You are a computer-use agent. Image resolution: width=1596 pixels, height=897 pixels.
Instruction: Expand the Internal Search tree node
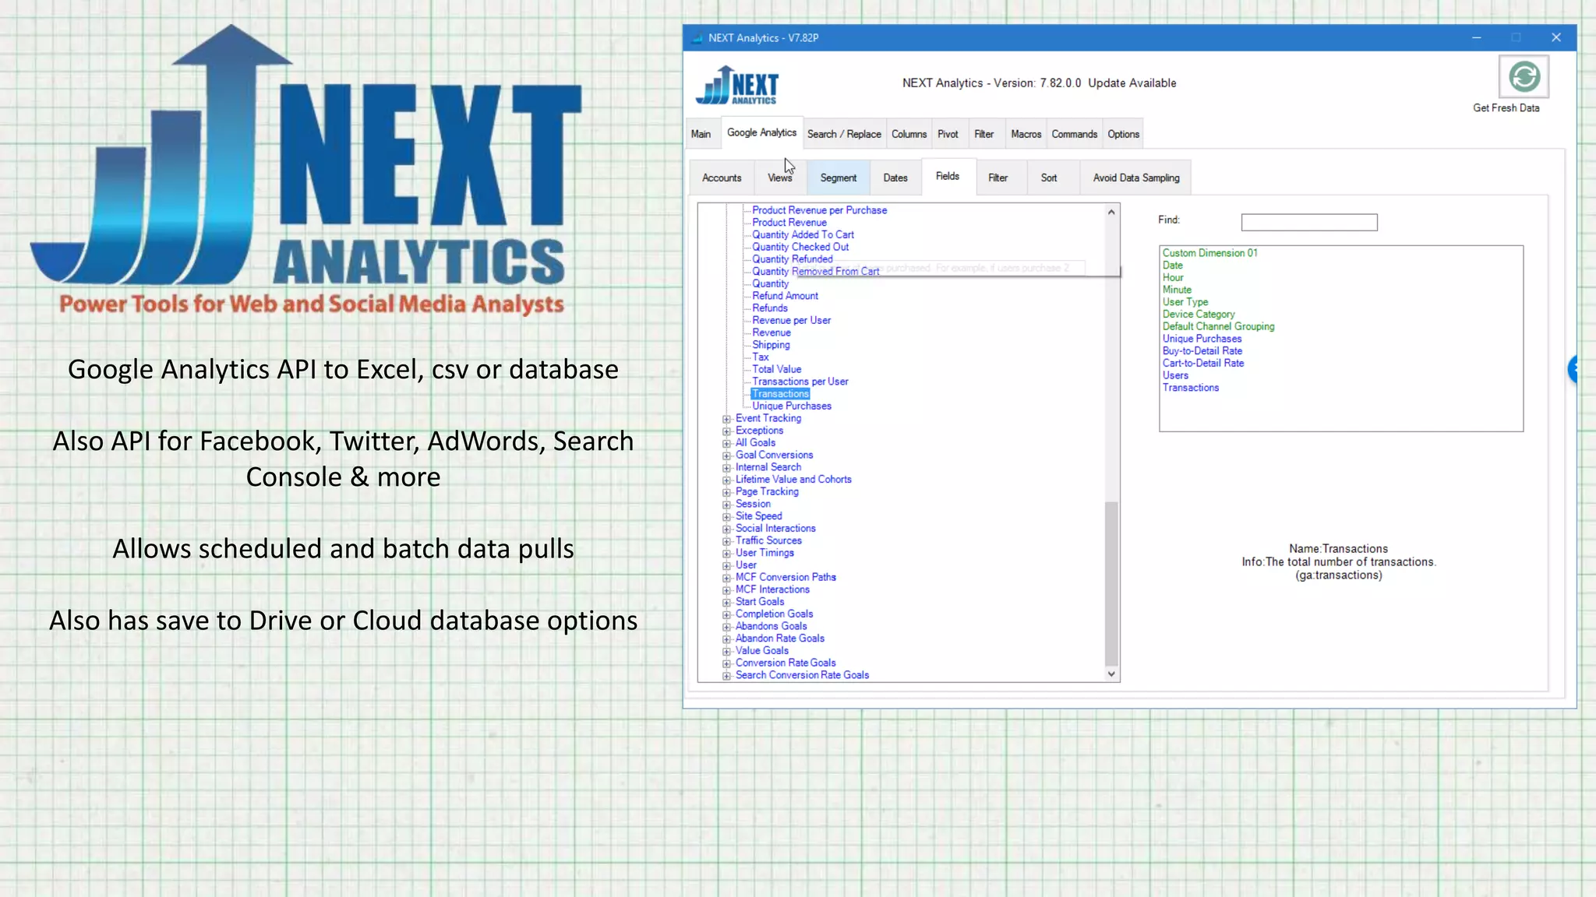tap(726, 468)
